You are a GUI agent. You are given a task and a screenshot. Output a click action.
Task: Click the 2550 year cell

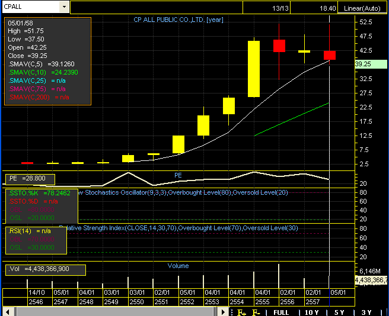[x=141, y=302]
